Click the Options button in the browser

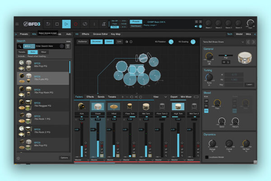point(64,157)
